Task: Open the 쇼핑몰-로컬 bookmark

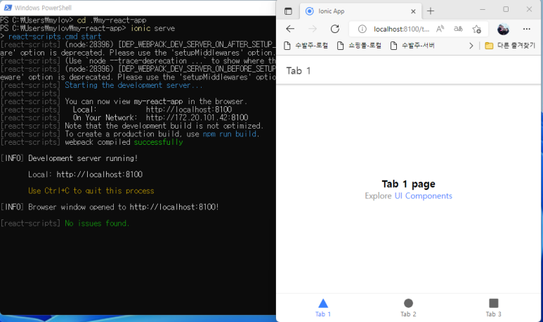Action: (x=359, y=46)
